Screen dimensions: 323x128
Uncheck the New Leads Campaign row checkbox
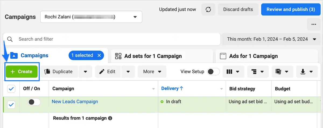(x=11, y=105)
